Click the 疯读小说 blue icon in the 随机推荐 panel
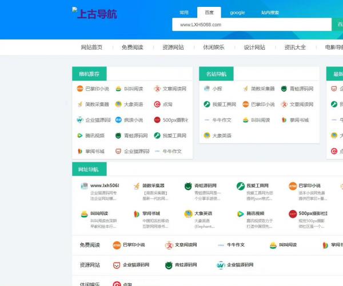The image size is (343, 286). tap(118, 120)
